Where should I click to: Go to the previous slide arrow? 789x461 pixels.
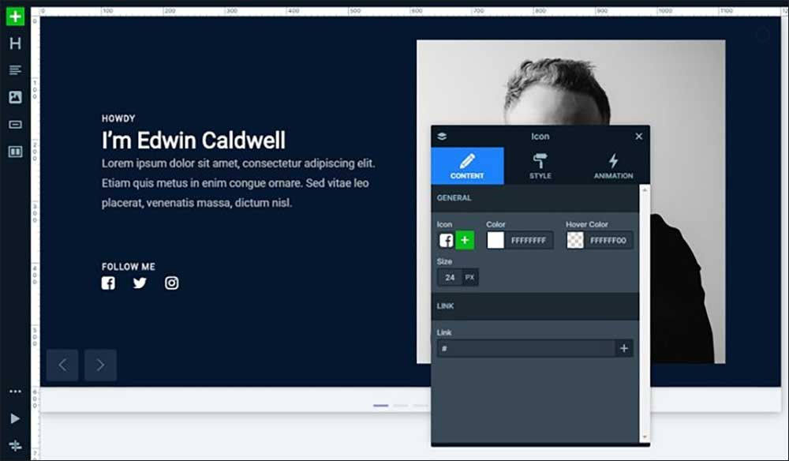point(62,365)
